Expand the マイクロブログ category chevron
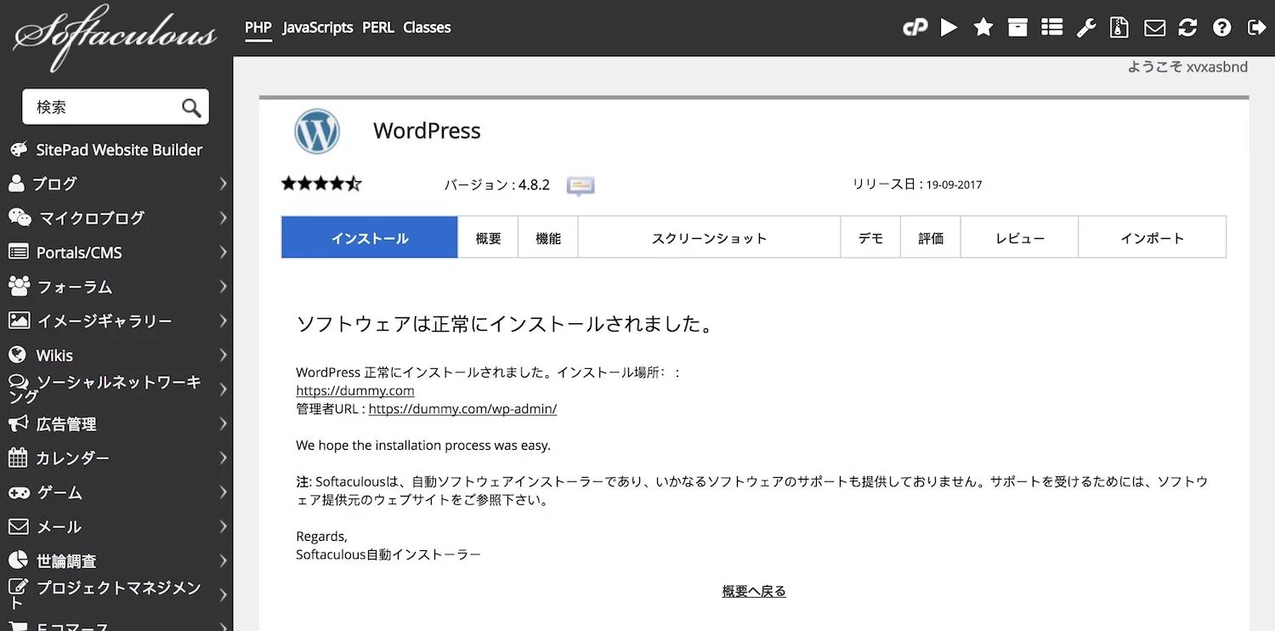1275x631 pixels. 223,218
